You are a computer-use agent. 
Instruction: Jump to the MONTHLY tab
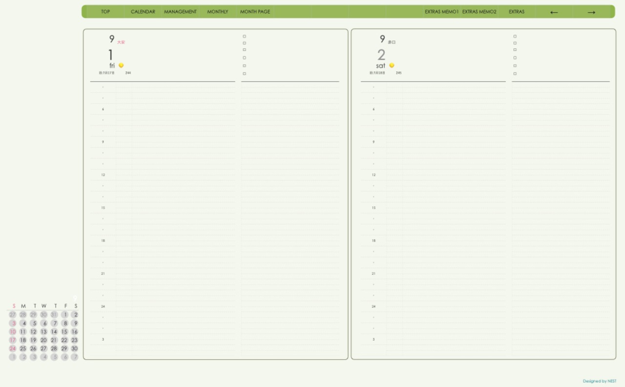217,12
